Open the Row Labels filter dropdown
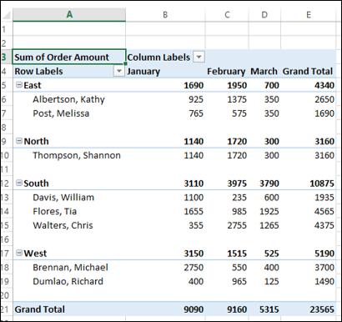 pos(119,71)
